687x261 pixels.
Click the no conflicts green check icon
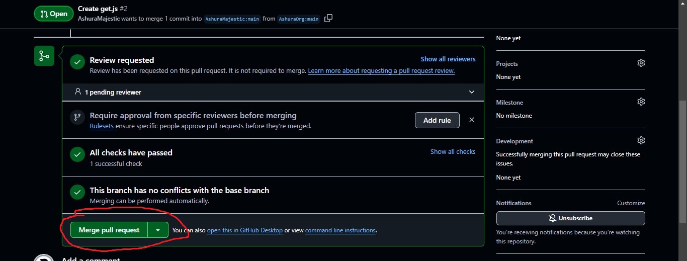[77, 192]
